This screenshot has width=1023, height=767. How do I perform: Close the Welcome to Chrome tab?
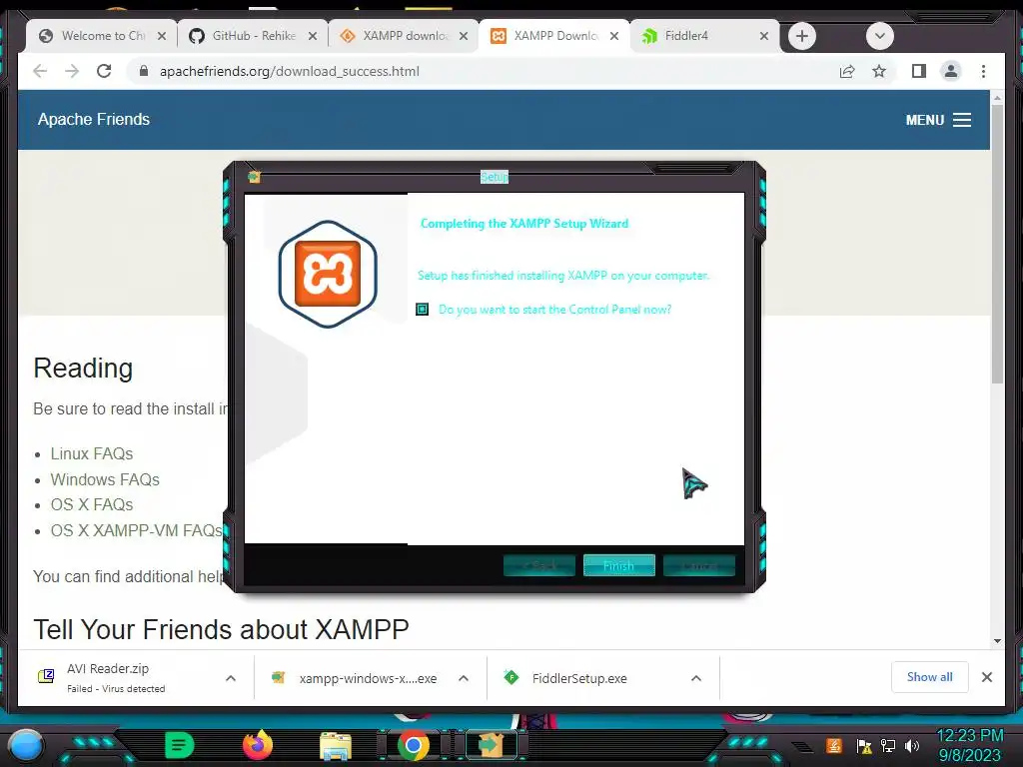(x=162, y=37)
